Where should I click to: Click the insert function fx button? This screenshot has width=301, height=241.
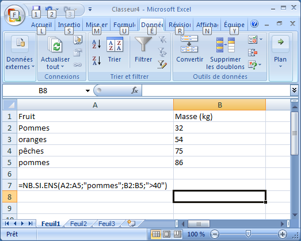click(x=135, y=90)
